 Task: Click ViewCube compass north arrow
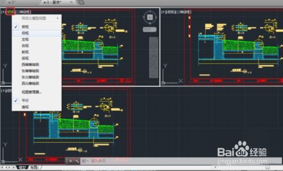coord(150,11)
